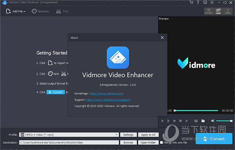
Task: Play the preview video
Action: pos(168,121)
